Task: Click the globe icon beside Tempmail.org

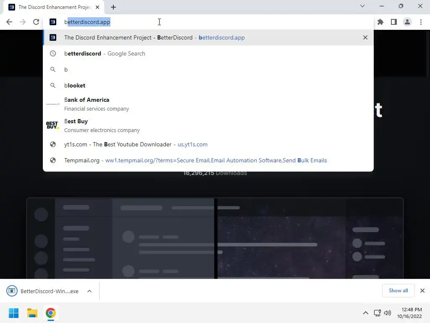Action: click(53, 160)
